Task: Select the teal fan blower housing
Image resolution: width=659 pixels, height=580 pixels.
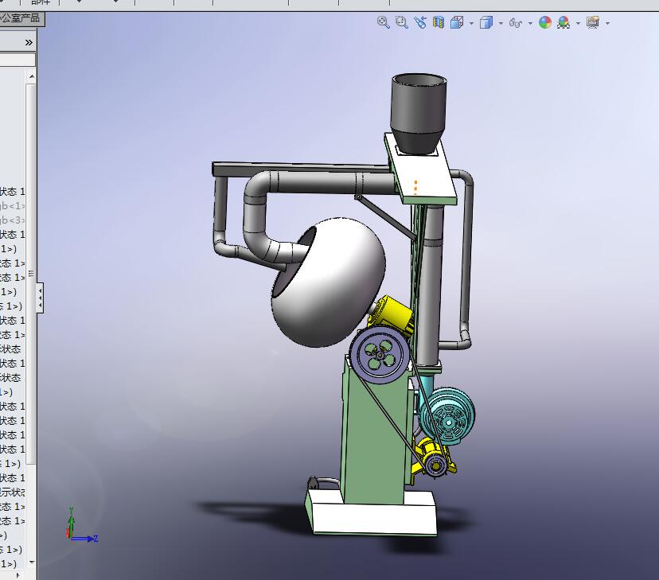Action: coord(448,416)
